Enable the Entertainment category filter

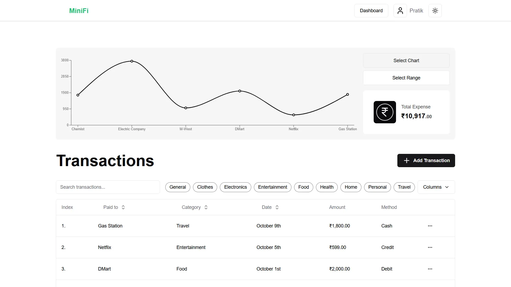273,187
